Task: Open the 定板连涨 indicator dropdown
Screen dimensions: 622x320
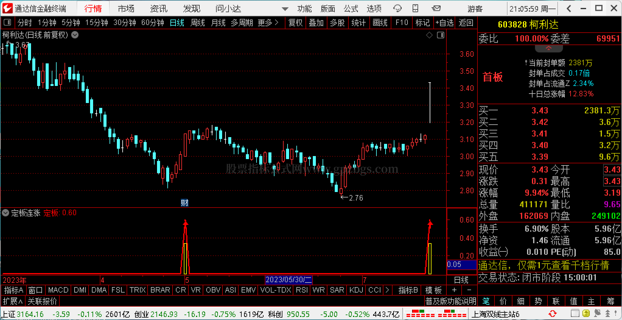Action: pos(5,213)
